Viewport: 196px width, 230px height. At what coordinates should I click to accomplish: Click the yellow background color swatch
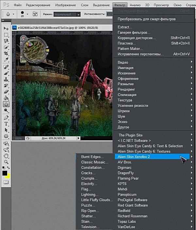(8, 176)
